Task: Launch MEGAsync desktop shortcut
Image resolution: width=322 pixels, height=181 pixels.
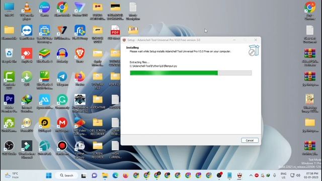Action: coord(62,125)
